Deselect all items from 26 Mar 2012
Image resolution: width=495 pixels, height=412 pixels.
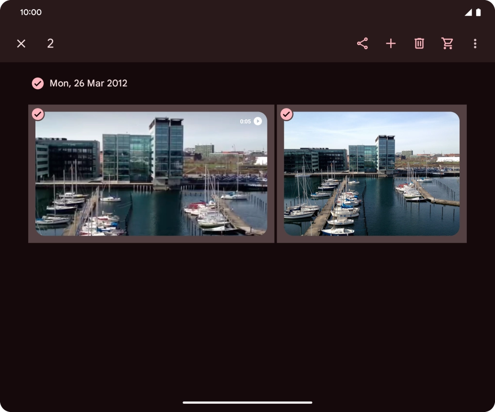pos(38,83)
